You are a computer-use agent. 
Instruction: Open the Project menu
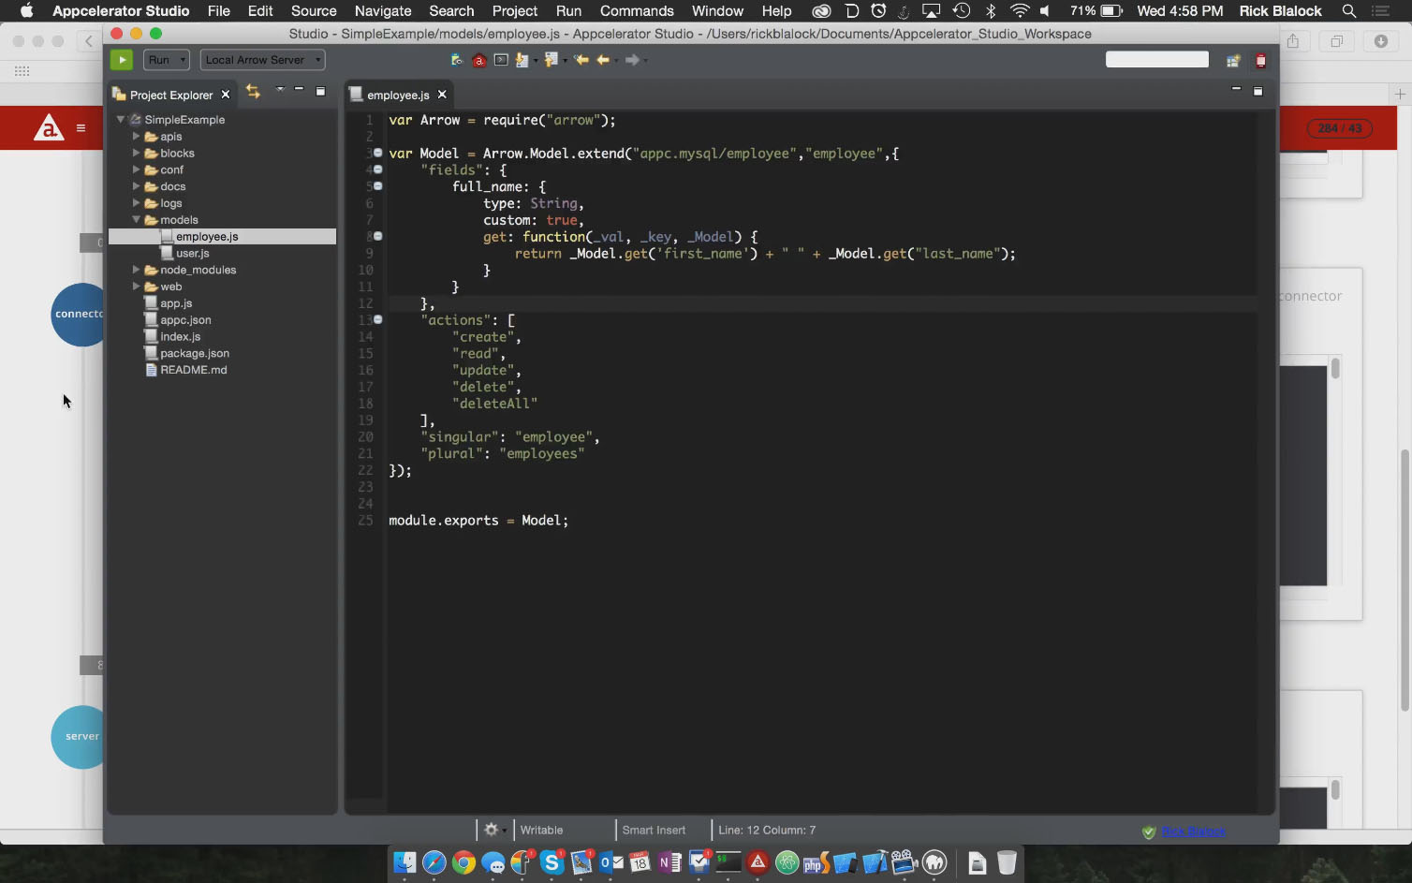tap(515, 11)
